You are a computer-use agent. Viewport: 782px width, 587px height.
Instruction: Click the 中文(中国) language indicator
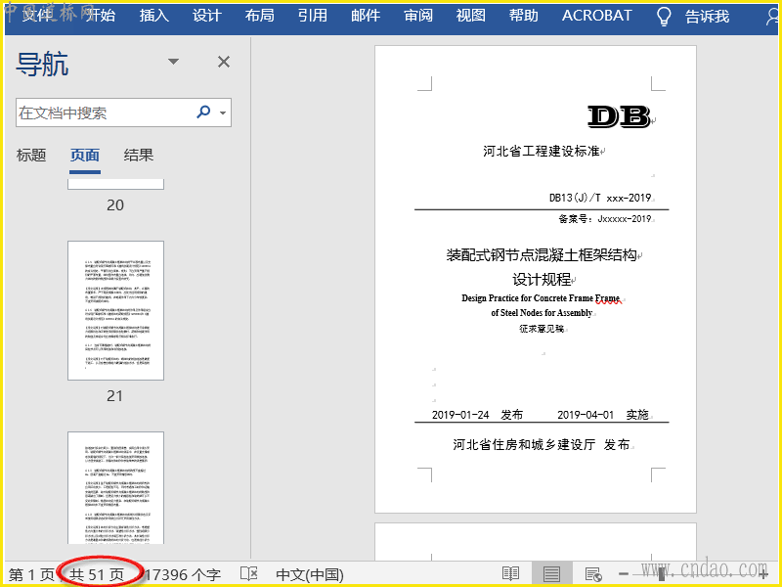tap(310, 575)
